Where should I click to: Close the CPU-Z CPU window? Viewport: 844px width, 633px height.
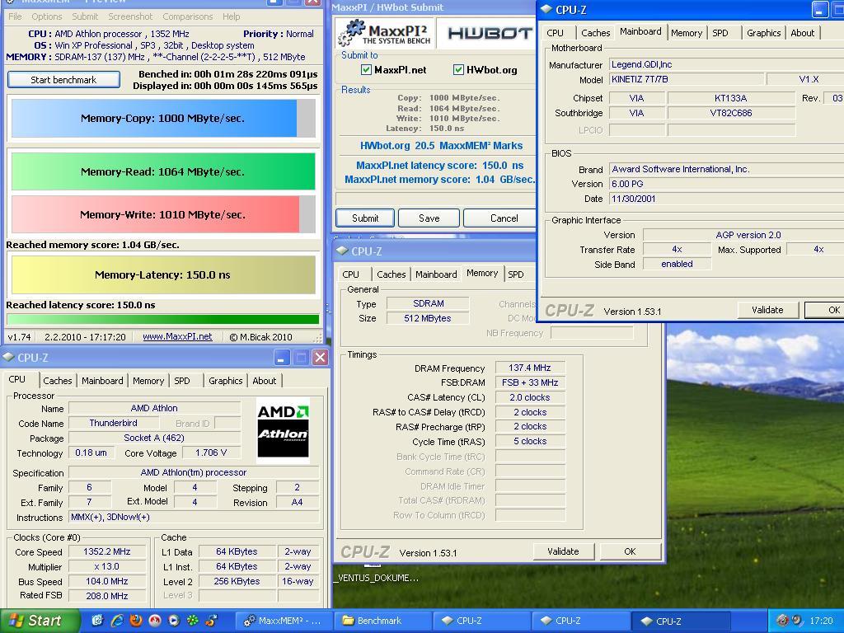(x=320, y=358)
